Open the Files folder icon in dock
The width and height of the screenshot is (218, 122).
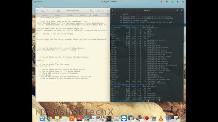(116, 119)
